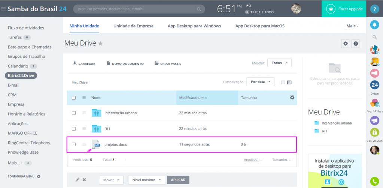This screenshot has width=383, height=188.
Task: Click the Bitrix24 desktop app install banner
Action: (335, 171)
